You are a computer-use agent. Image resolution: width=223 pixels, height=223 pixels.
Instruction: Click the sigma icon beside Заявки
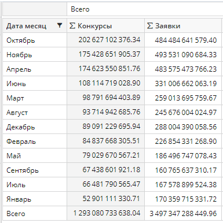pos(150,26)
